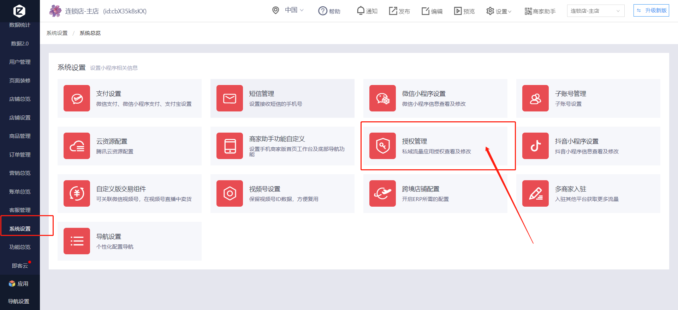Open the 抖音小程序设置 title link

point(577,141)
